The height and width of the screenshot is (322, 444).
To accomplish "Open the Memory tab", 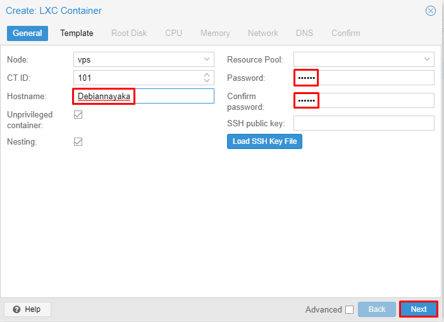I will pyautogui.click(x=215, y=33).
